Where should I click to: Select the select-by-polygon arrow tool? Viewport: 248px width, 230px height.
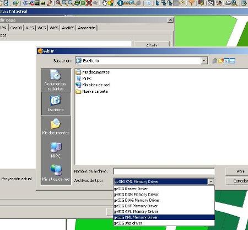pyautogui.click(x=170, y=3)
